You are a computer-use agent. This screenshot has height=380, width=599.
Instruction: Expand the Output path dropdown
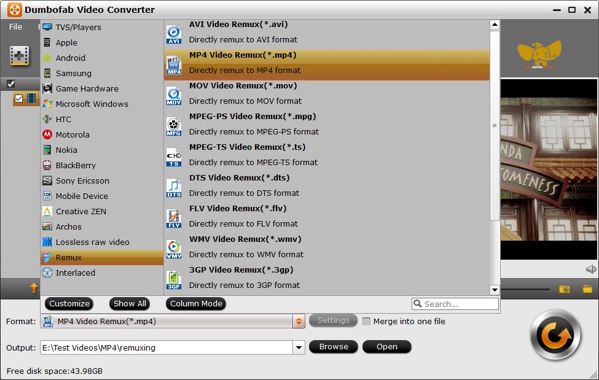tap(299, 347)
